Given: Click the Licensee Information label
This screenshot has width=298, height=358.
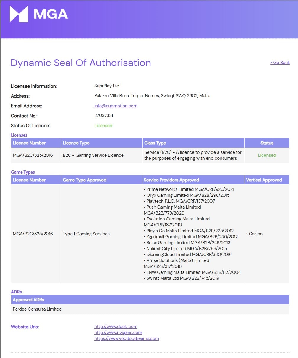Looking at the screenshot, I should [x=34, y=86].
